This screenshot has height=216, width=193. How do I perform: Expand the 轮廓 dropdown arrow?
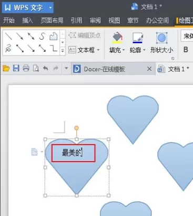pyautogui.click(x=144, y=50)
